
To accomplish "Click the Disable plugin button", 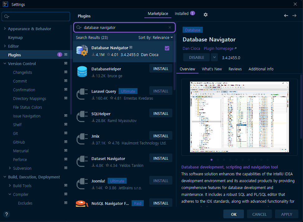I will coord(197,57).
